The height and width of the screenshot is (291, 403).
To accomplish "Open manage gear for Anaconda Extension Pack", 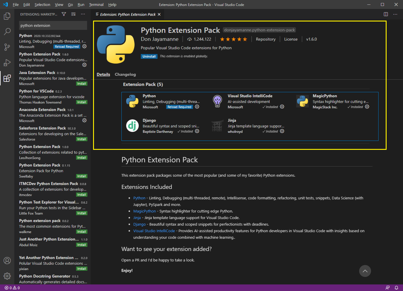I will [x=84, y=121].
